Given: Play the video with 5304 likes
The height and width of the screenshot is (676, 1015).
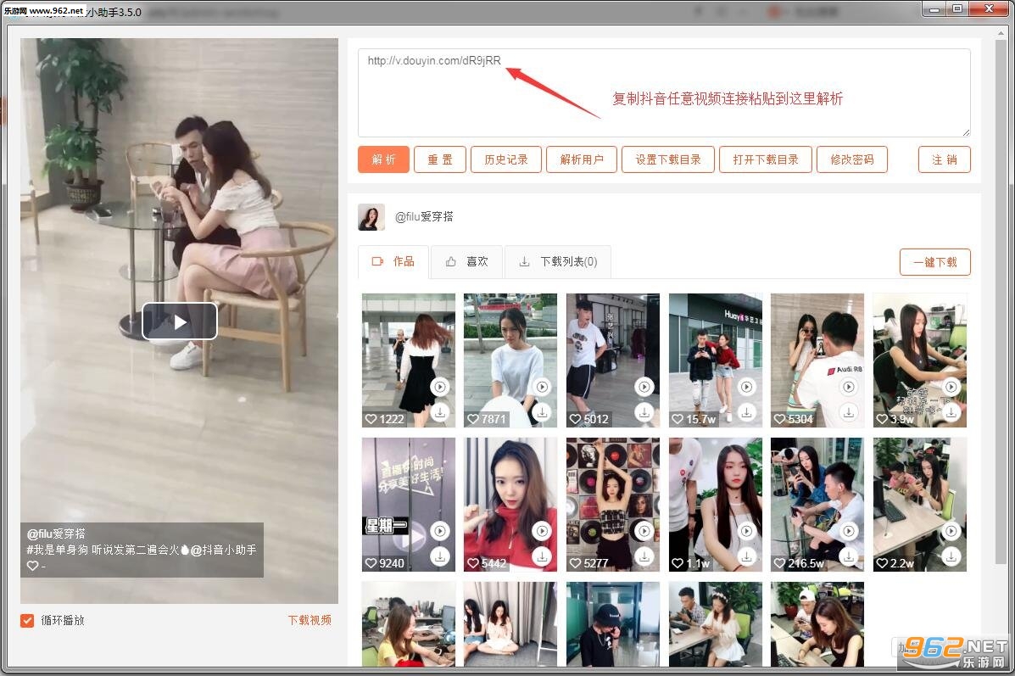Looking at the screenshot, I should point(849,387).
